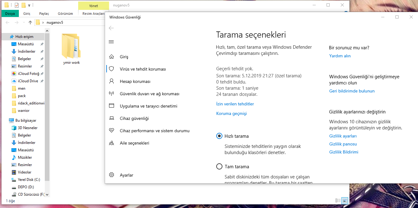The image size is (418, 208).
Task: Open the Koruma geçmişi link
Action: tap(231, 113)
